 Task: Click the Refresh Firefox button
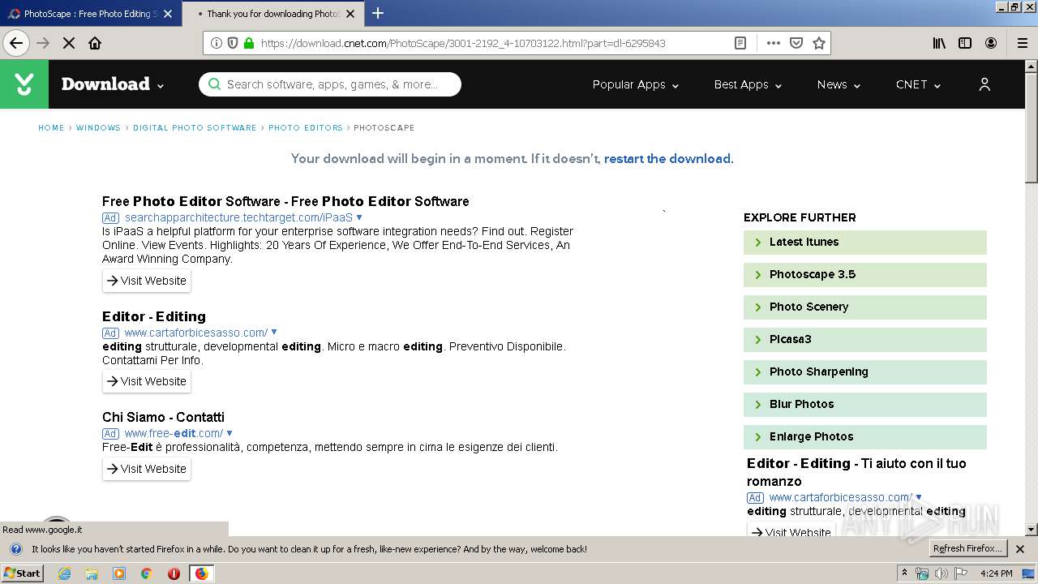click(967, 549)
